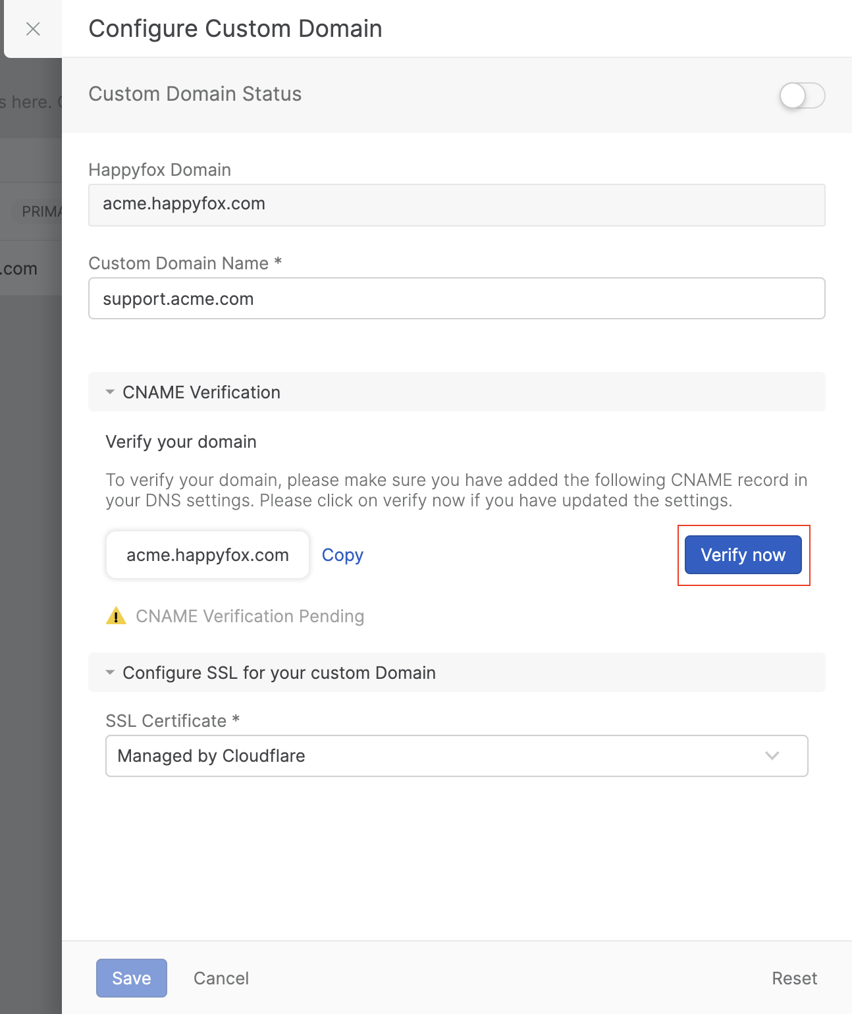
Task: Click the dimmed background PRIMARY badge
Action: pos(37,211)
